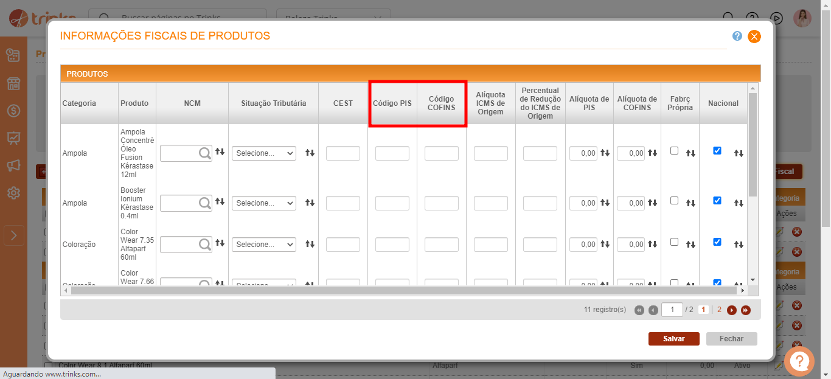Click the orange chat support bubble icon
The width and height of the screenshot is (831, 379).
point(799,361)
